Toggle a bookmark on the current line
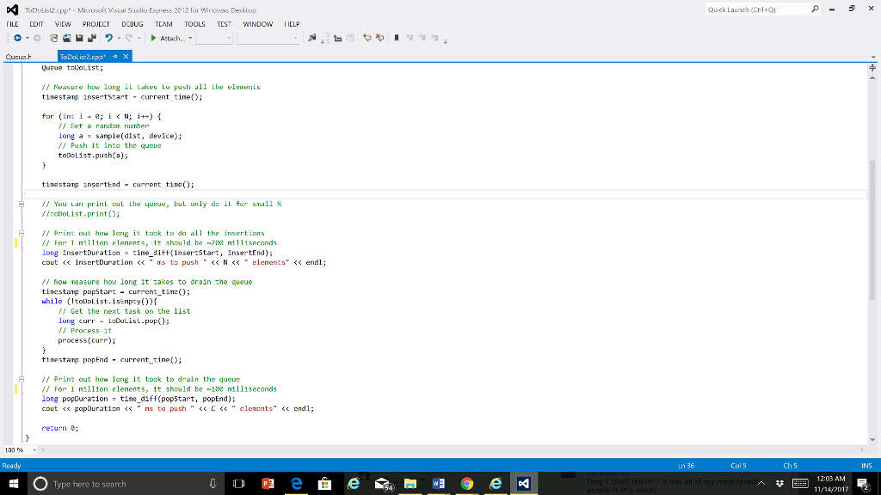The height and width of the screenshot is (495, 881). 396,37
